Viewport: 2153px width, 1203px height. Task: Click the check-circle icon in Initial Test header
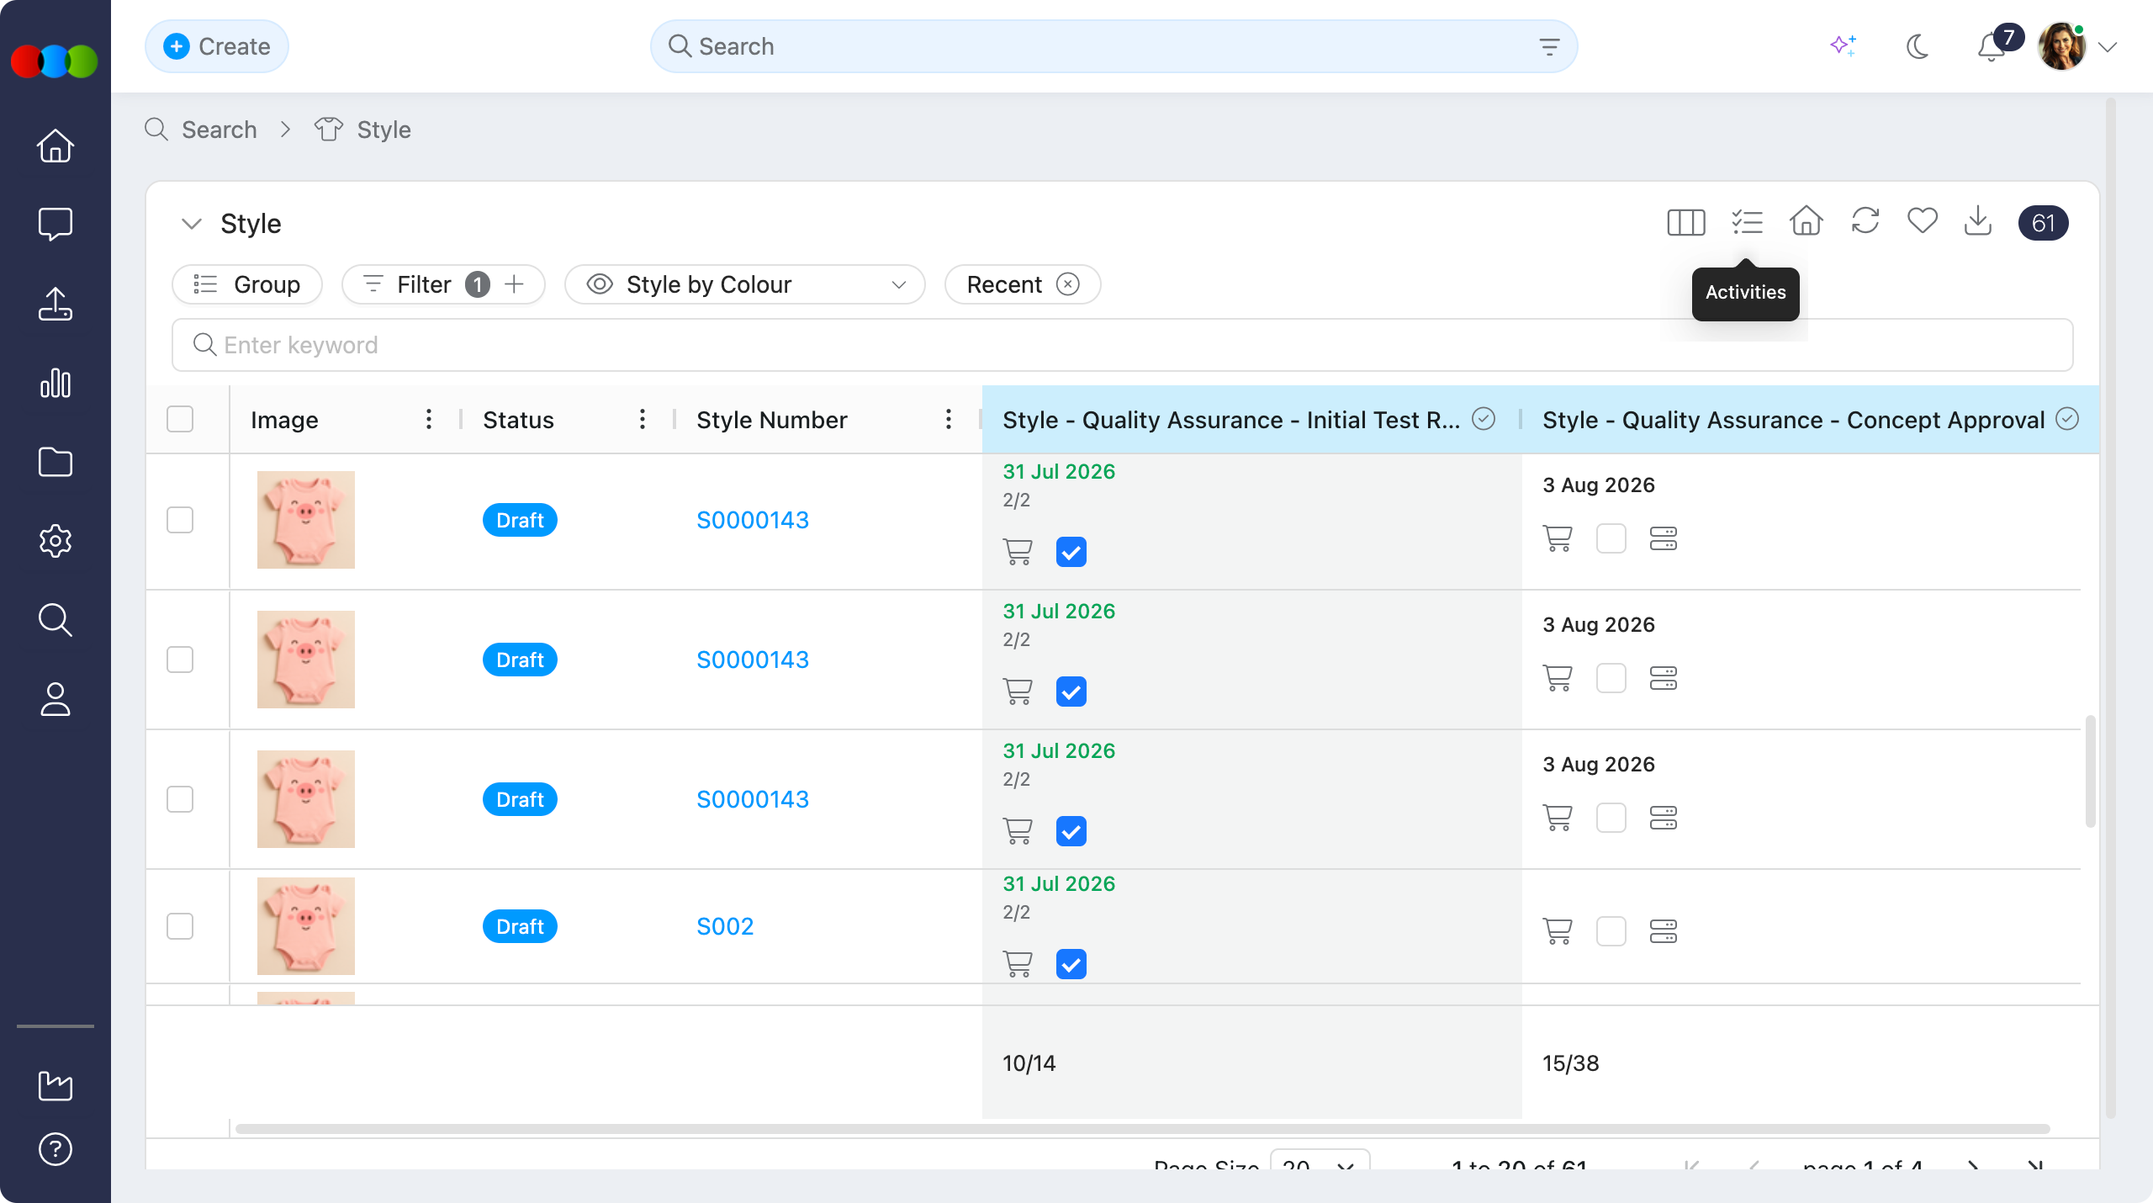click(x=1484, y=419)
